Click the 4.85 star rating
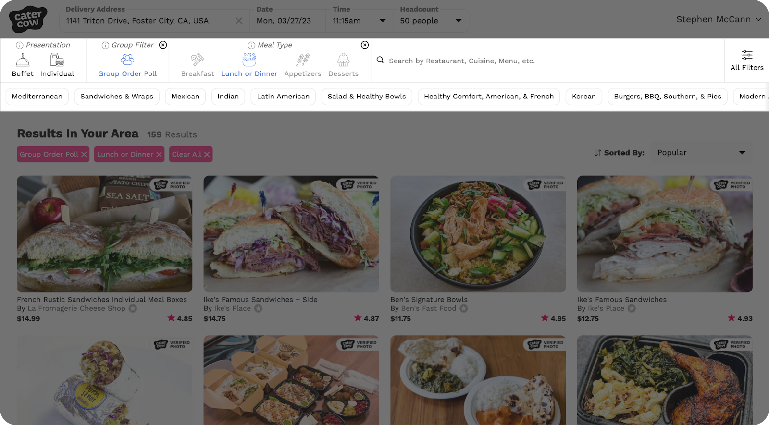 point(180,318)
